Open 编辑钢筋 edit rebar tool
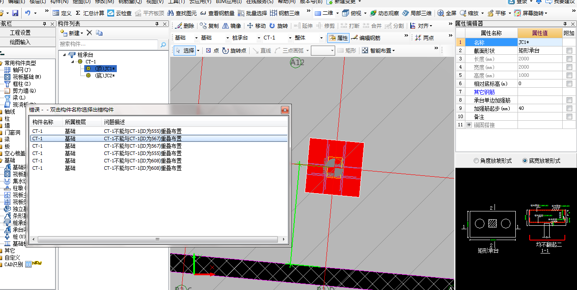The image size is (577, 290). point(366,38)
